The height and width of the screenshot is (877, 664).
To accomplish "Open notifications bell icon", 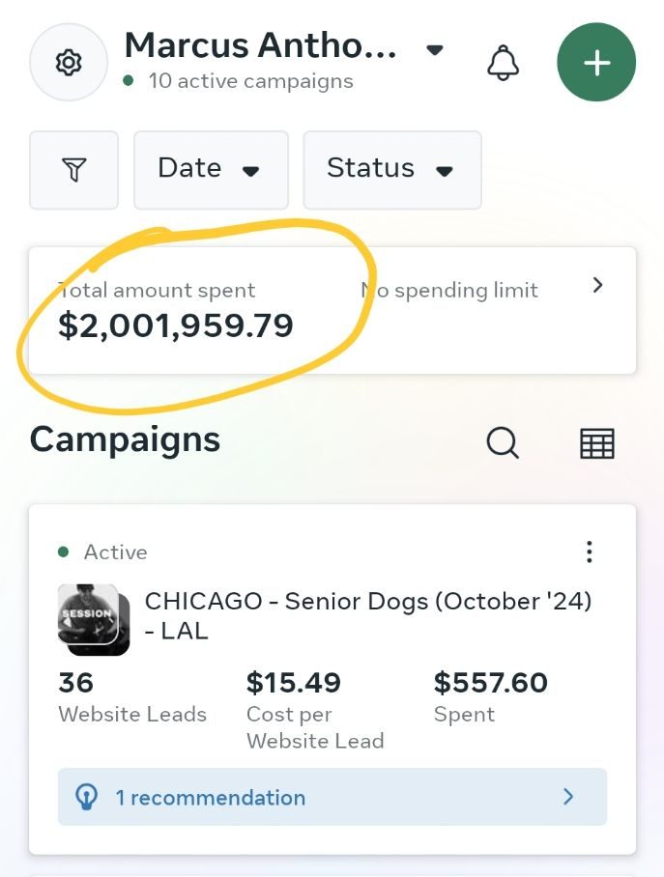I will (503, 63).
